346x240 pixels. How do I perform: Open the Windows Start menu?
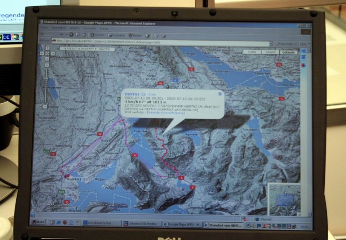pos(38,222)
